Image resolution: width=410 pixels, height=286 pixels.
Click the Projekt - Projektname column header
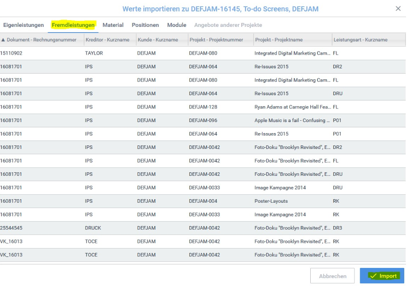click(293, 40)
